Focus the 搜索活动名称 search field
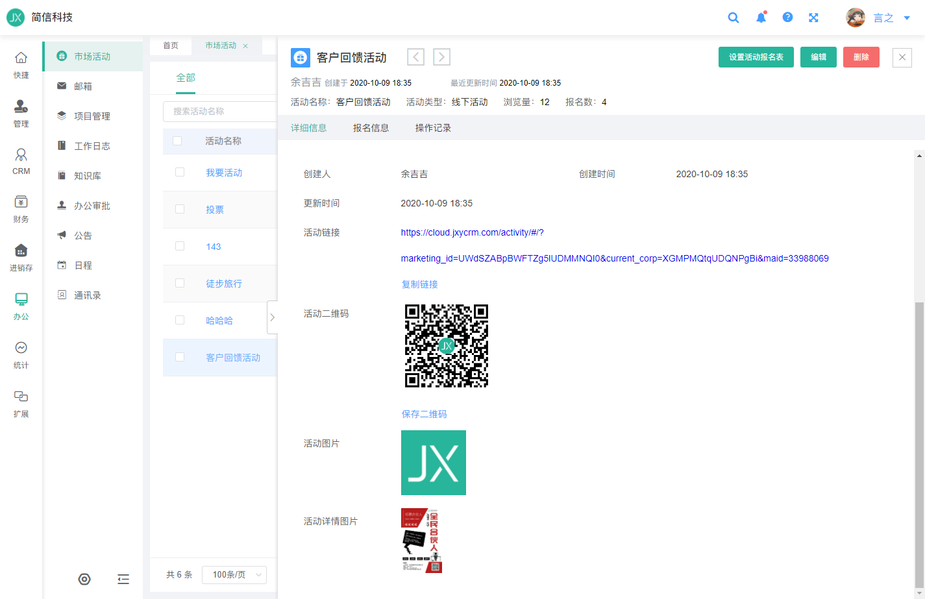The width and height of the screenshot is (925, 599). coord(220,112)
